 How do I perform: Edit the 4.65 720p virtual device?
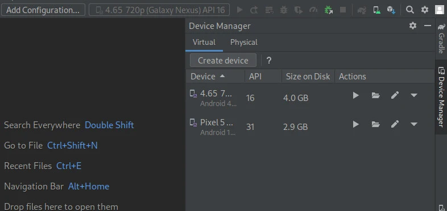pyautogui.click(x=395, y=95)
